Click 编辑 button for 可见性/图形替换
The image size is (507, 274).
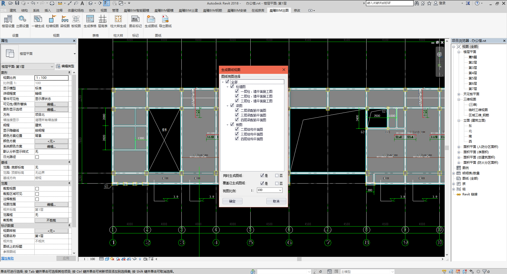point(51,104)
